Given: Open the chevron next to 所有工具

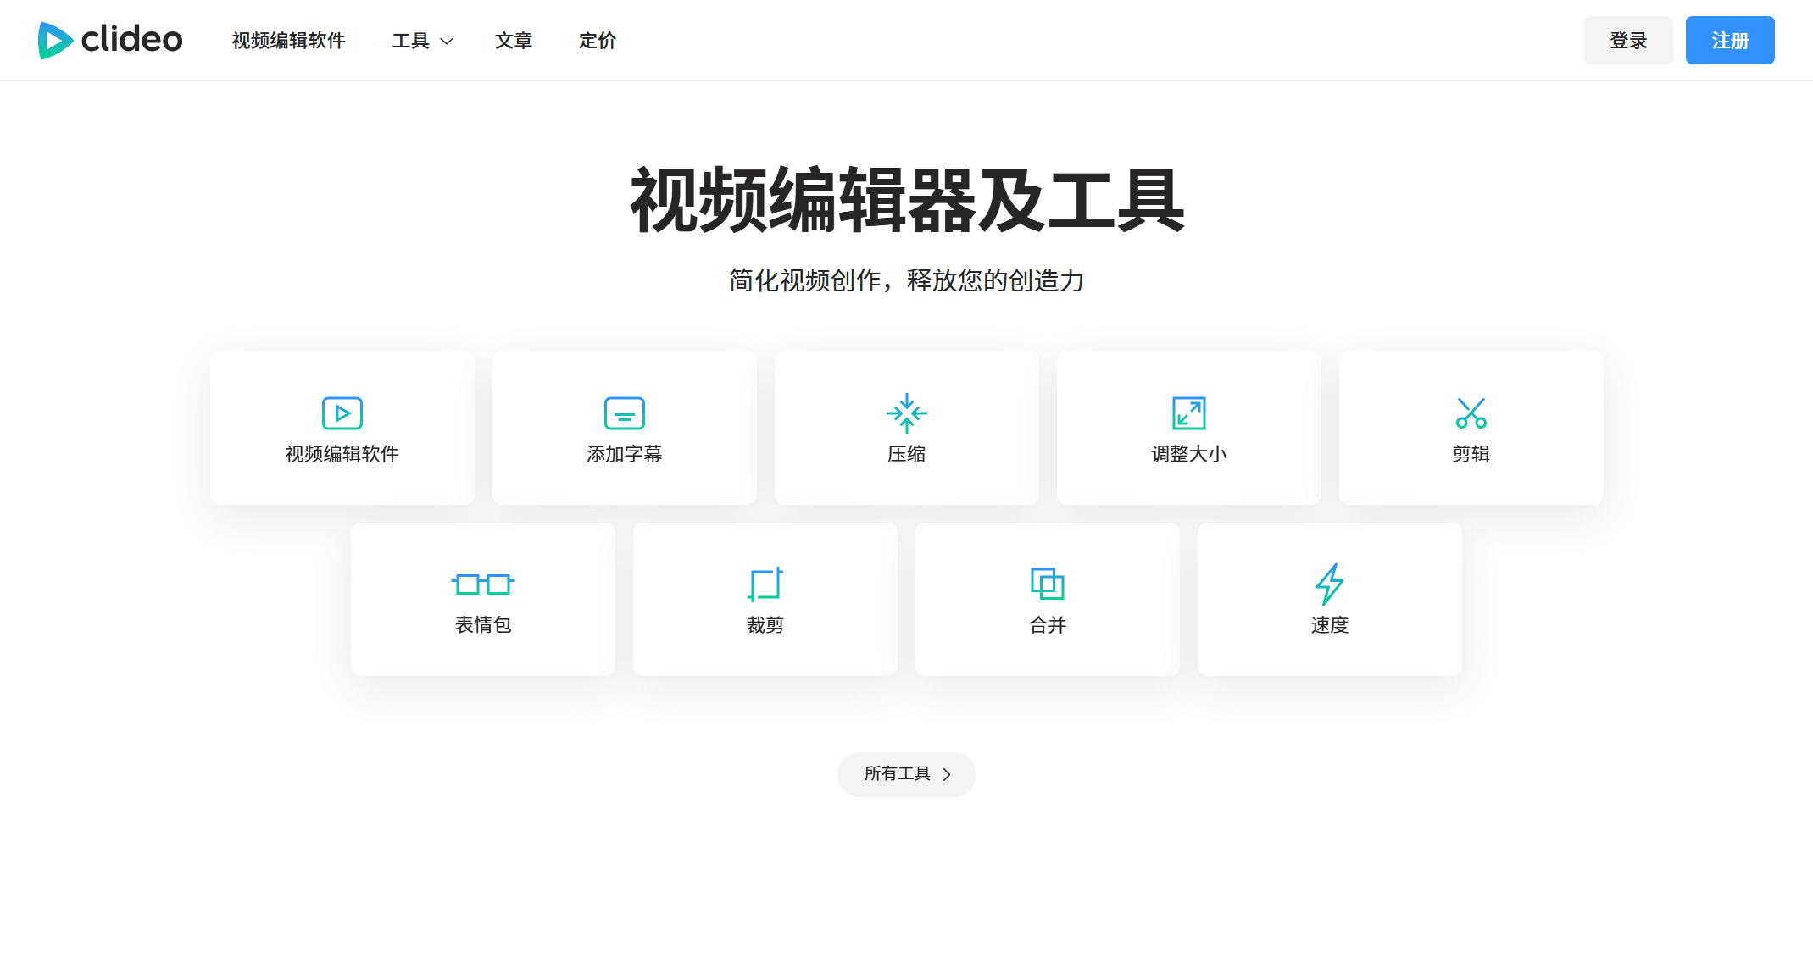Looking at the screenshot, I should pyautogui.click(x=948, y=773).
